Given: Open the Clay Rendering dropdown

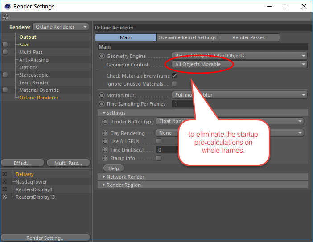Looking at the screenshot, I should coord(230,133).
